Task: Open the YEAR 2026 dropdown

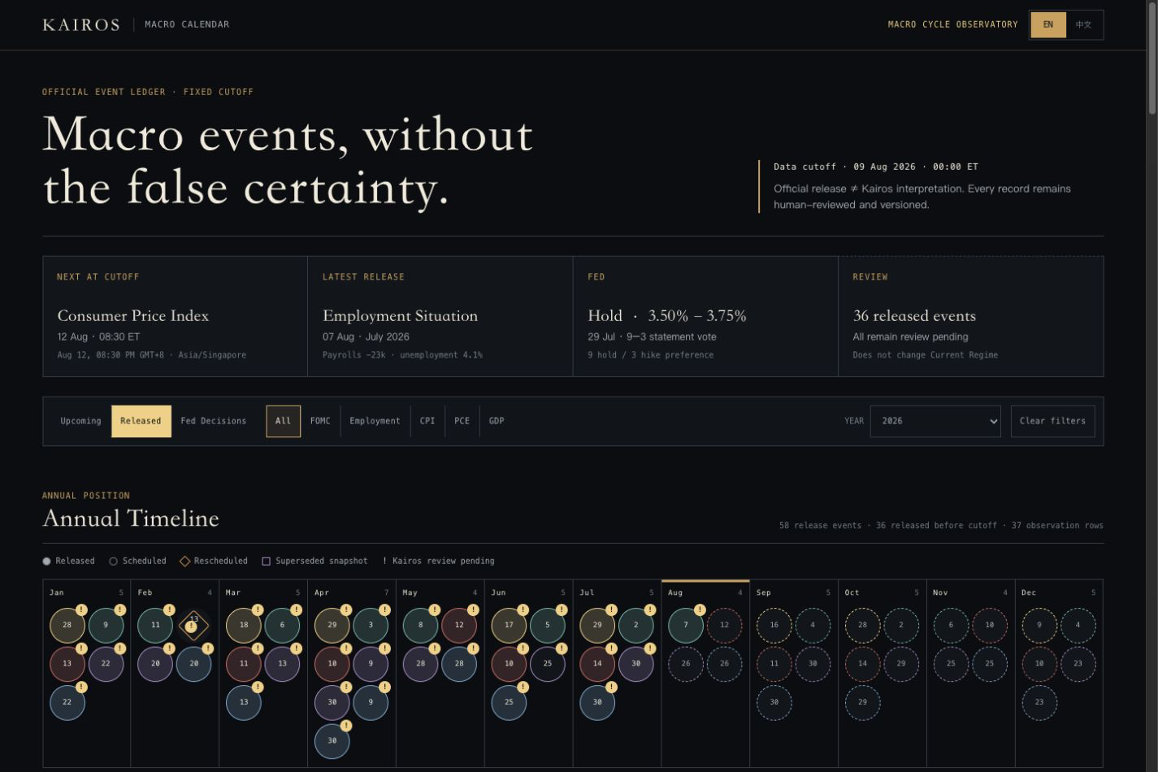Action: click(x=935, y=421)
